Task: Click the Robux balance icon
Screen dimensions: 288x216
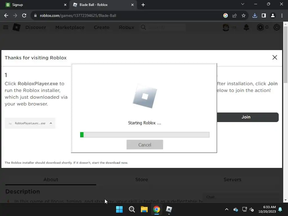Action: pyautogui.click(x=260, y=27)
